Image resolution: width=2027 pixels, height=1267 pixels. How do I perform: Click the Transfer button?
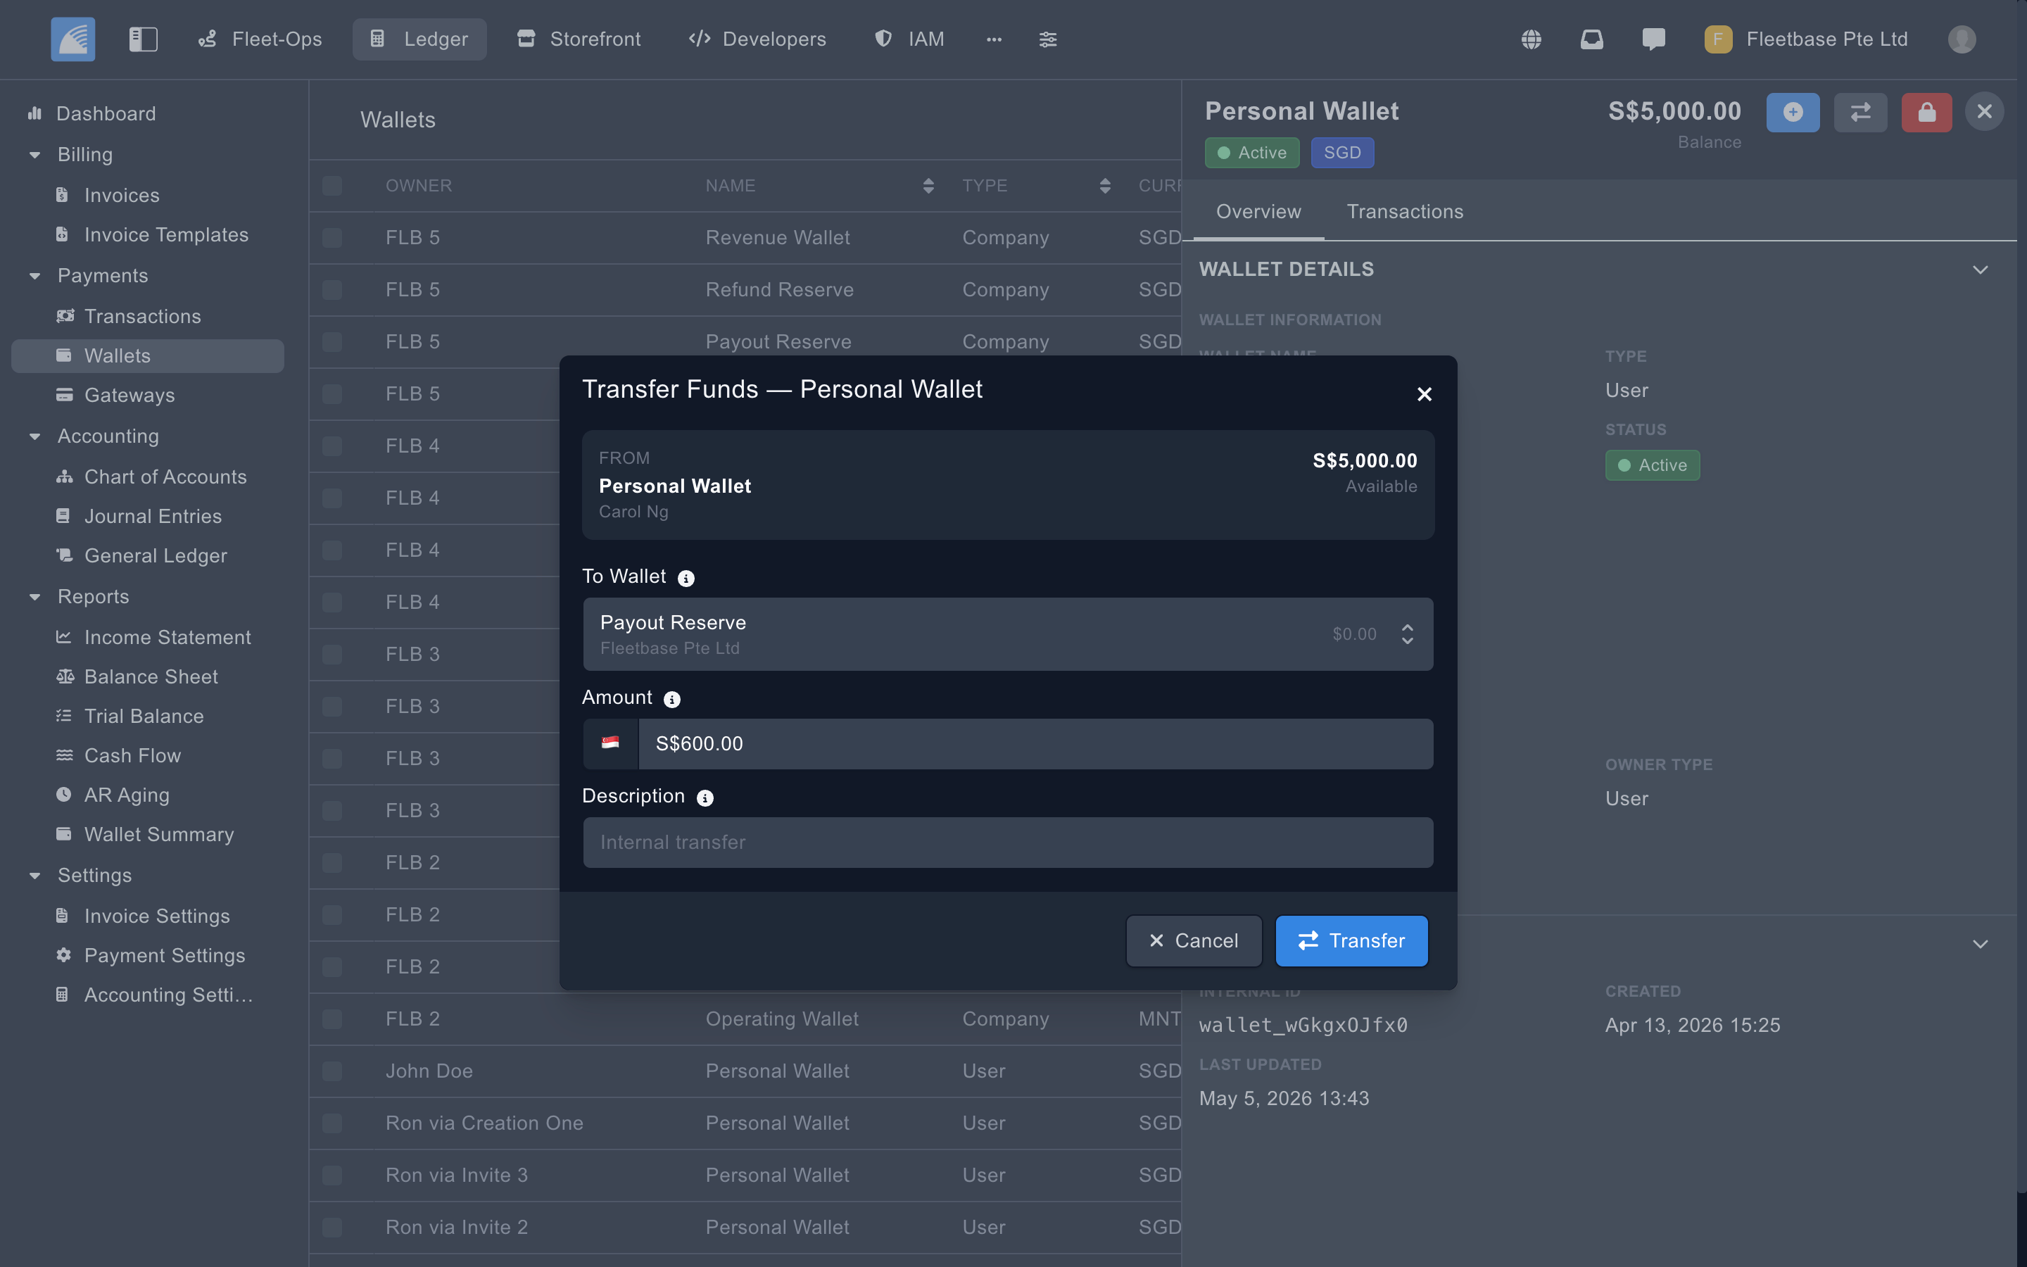[1351, 941]
